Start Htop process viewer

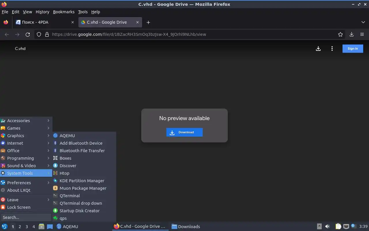pos(84,173)
